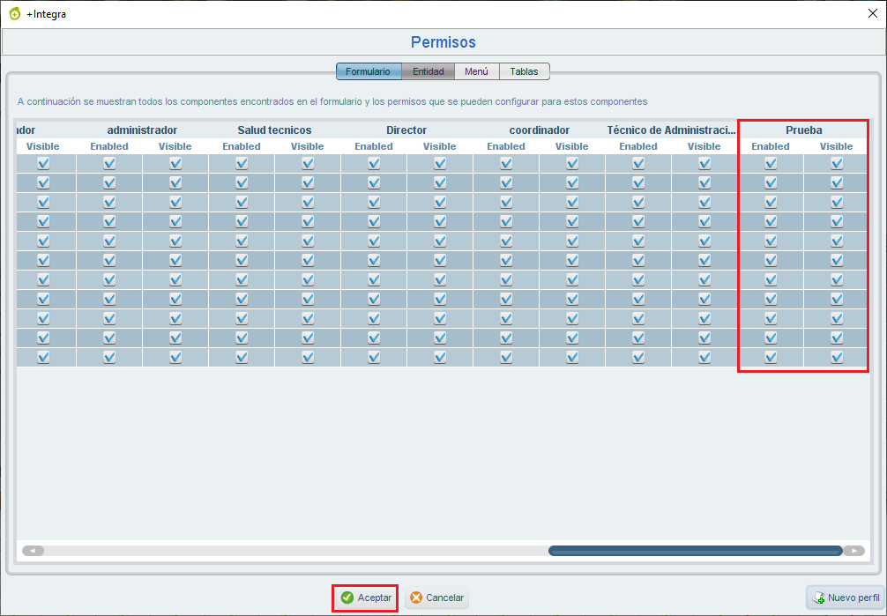
Task: Click the horizontal scrollbar left arrow
Action: coord(33,551)
